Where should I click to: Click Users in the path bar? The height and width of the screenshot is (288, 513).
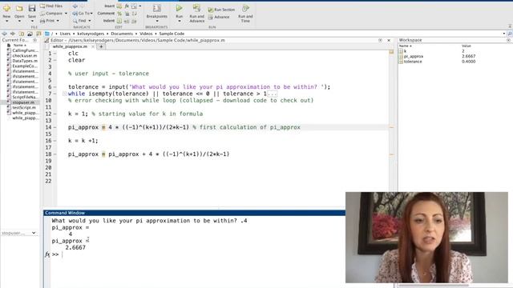pos(65,34)
